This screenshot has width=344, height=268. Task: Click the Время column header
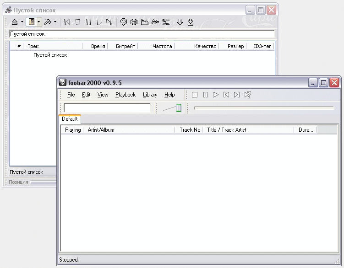(95, 46)
